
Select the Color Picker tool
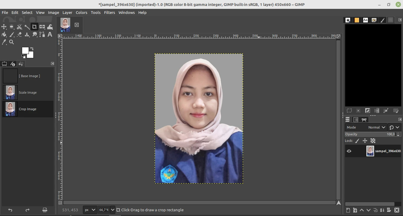[x=4, y=42]
